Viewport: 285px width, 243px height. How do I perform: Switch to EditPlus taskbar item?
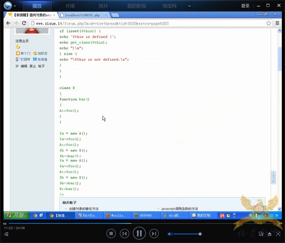[x=89, y=215]
